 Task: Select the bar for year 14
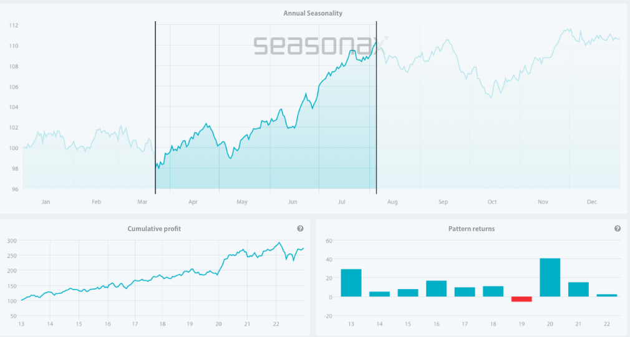[379, 294]
